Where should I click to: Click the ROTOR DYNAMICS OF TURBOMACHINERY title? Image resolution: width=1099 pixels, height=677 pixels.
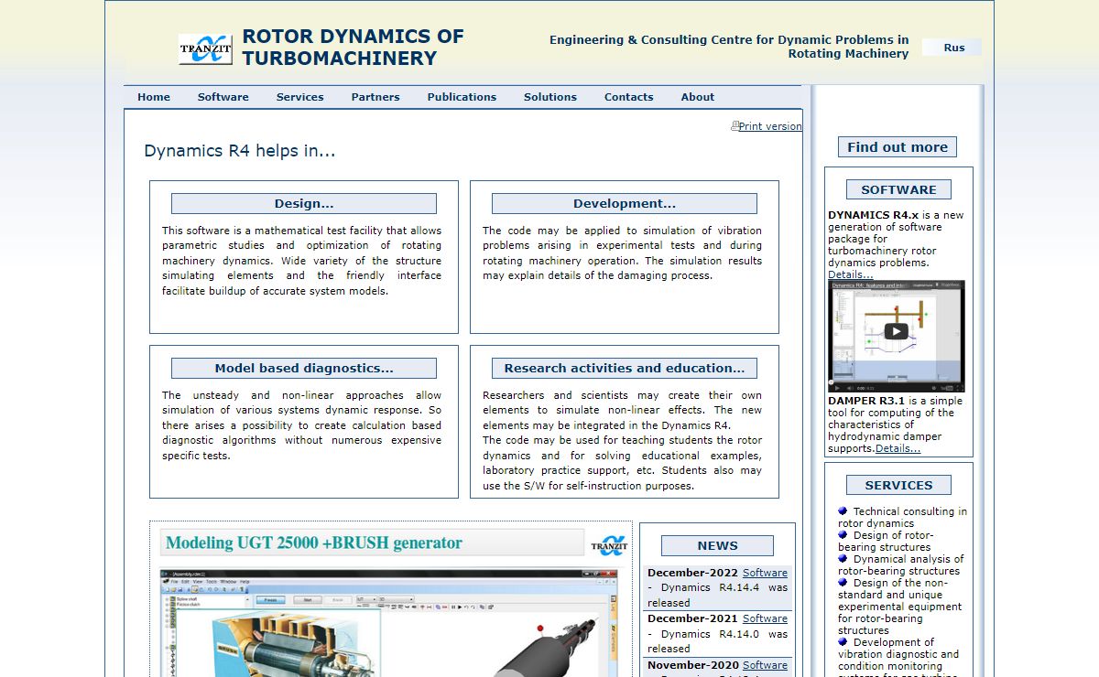[x=353, y=48]
